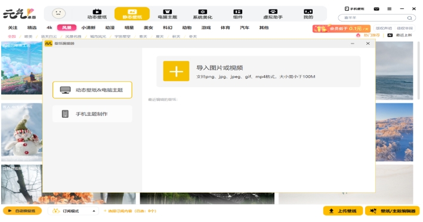Select the 动漫 category
The height and width of the screenshot is (222, 423).
coord(110,27)
